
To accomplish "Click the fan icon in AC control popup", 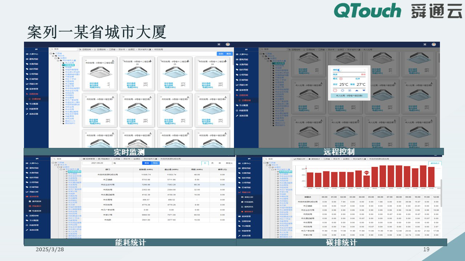I will (349, 90).
